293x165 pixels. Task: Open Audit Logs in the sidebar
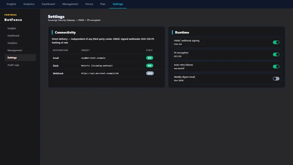(13, 65)
